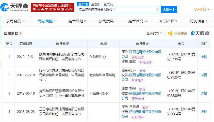Select the 查公司 search tab
The image size is (214, 122).
pos(83,4)
